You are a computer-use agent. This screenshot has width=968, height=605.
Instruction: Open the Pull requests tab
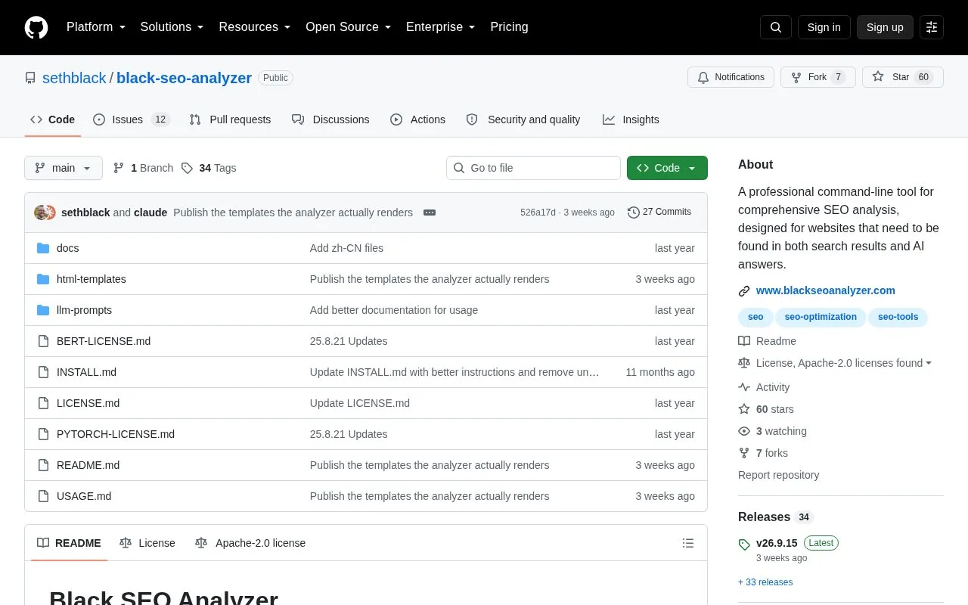(230, 119)
